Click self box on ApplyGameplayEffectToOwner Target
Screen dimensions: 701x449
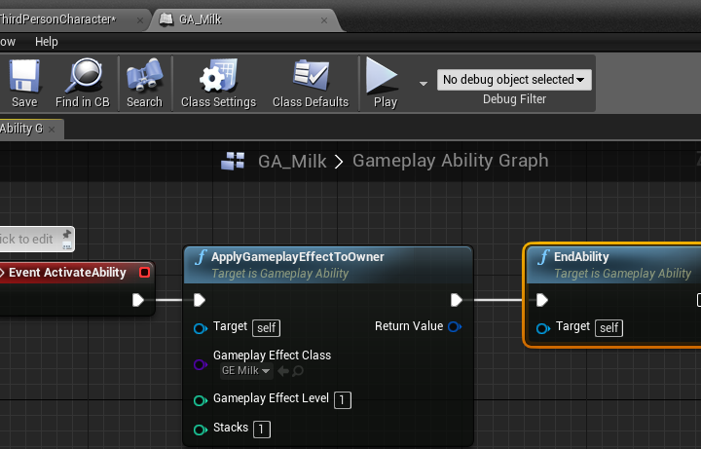(x=267, y=328)
